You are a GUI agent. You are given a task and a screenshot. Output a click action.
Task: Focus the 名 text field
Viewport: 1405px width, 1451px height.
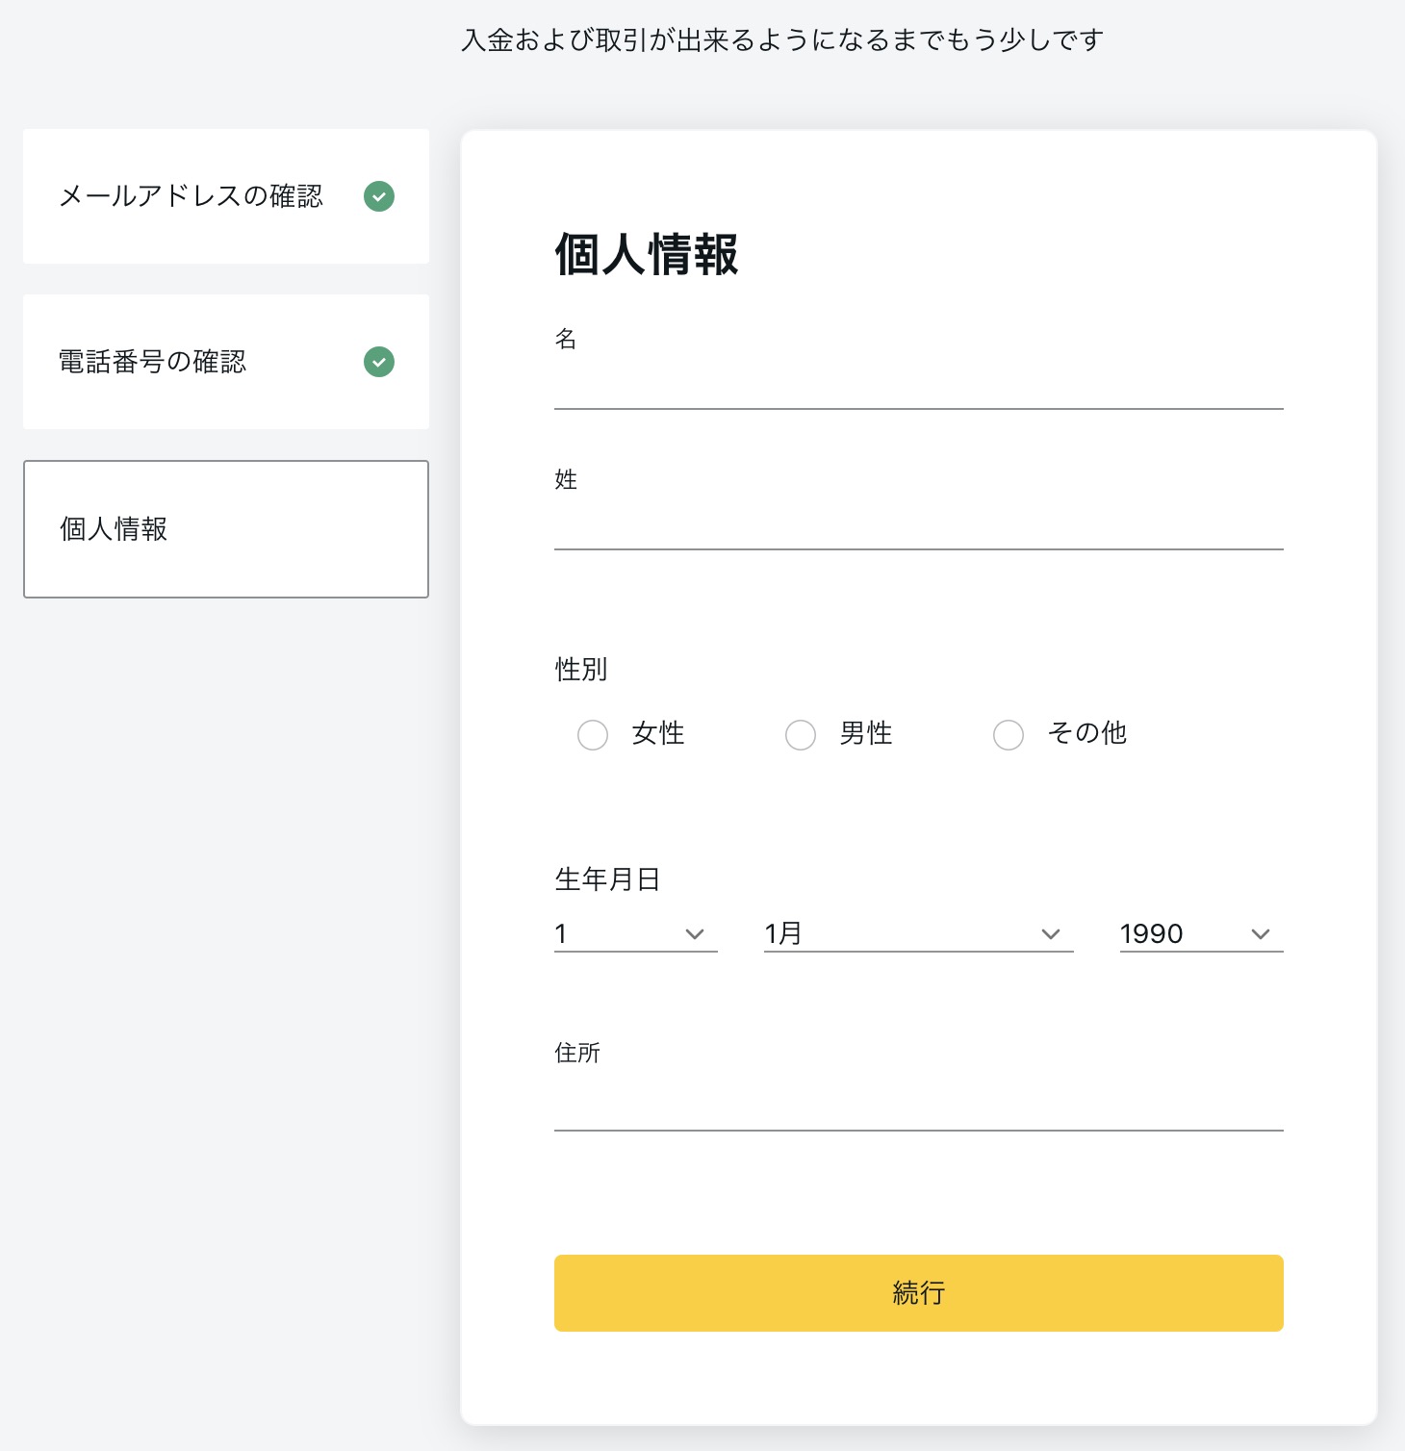pos(918,386)
